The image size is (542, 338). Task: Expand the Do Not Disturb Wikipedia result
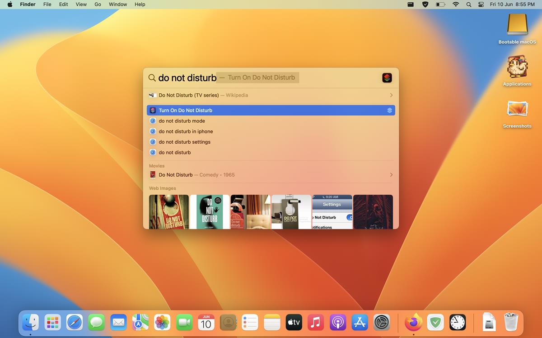pyautogui.click(x=392, y=95)
